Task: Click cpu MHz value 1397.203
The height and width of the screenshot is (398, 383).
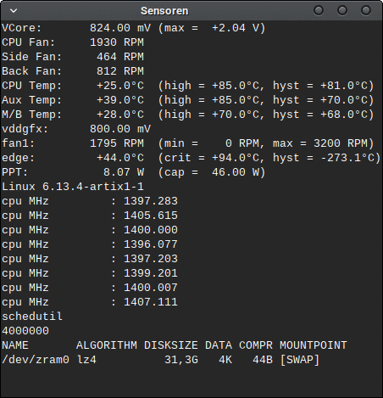Action: tap(151, 259)
